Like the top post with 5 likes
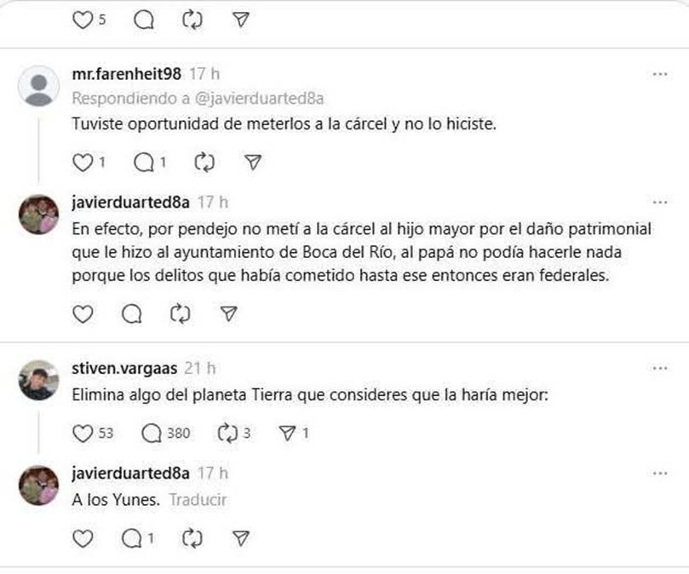The width and height of the screenshot is (689, 574). point(82,21)
